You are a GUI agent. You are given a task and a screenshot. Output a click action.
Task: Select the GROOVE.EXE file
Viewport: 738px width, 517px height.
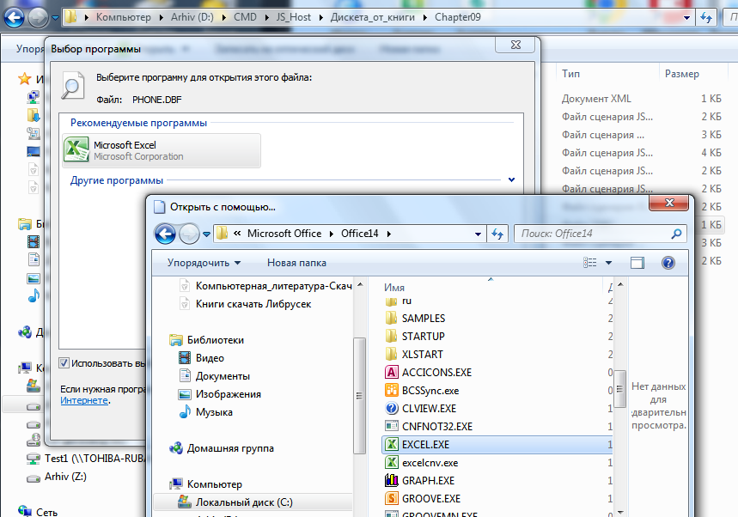tap(430, 498)
